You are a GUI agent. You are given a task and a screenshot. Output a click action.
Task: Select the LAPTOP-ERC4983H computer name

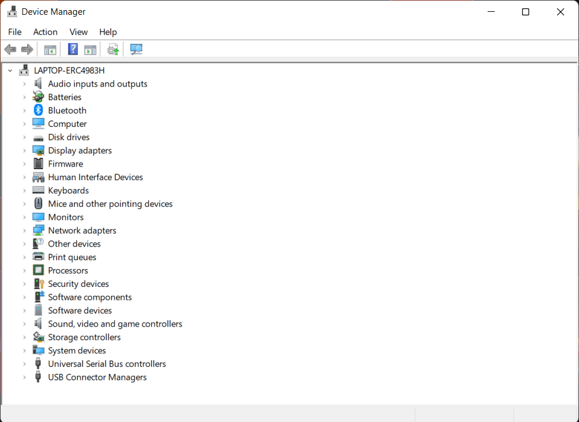point(69,71)
